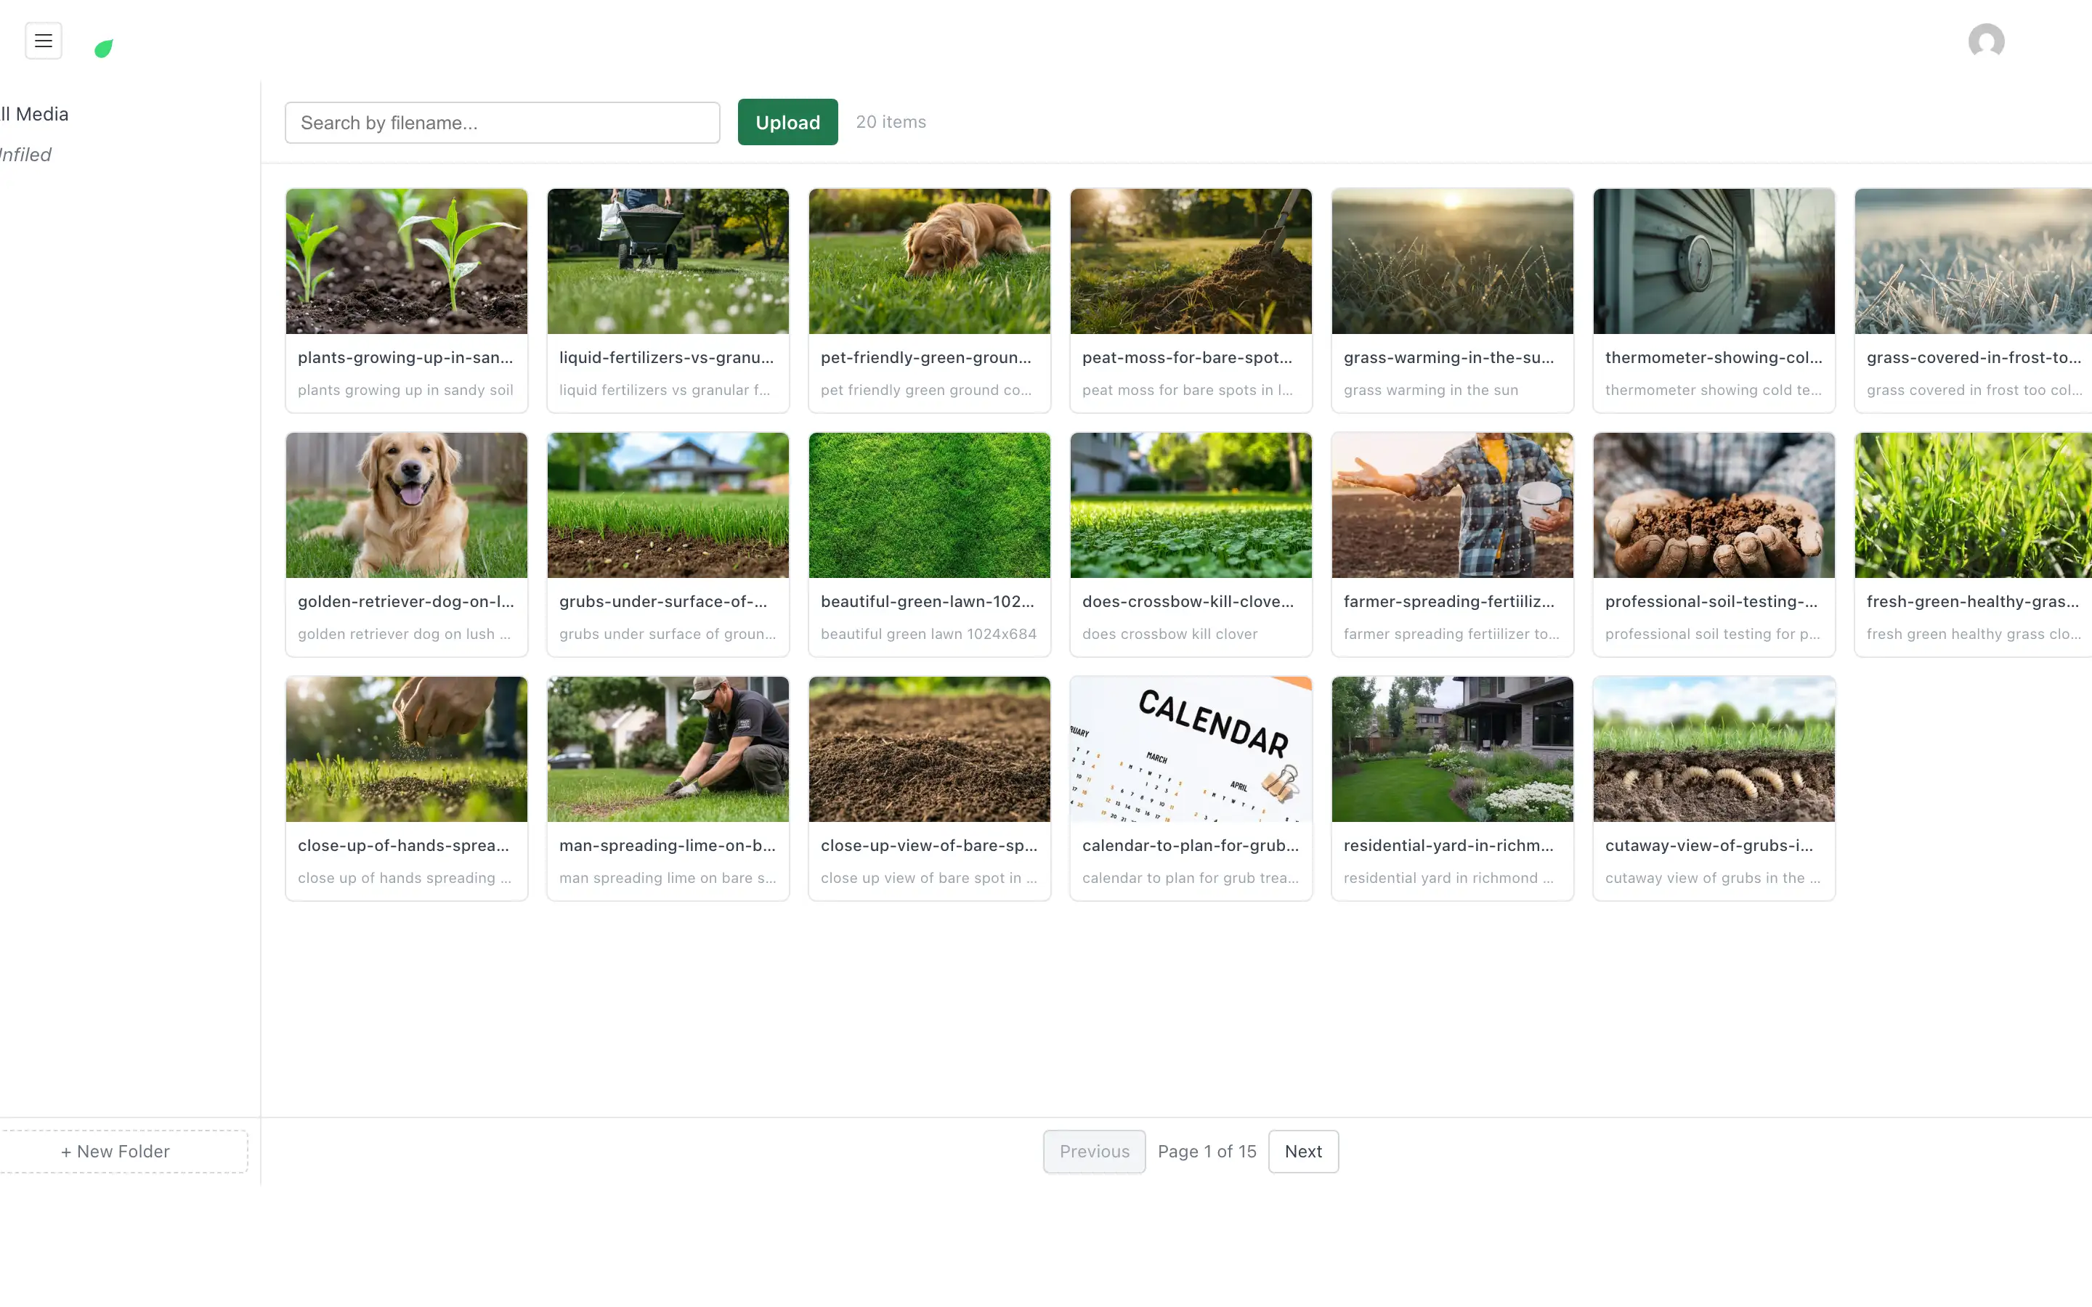
Task: Click filename 'calendar-to-plan-for-grub...'
Action: pyautogui.click(x=1191, y=845)
